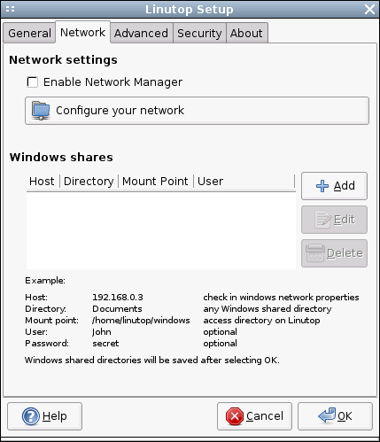Click the blue arrow OK icon
Viewport: 380px width, 442px height.
[x=327, y=415]
